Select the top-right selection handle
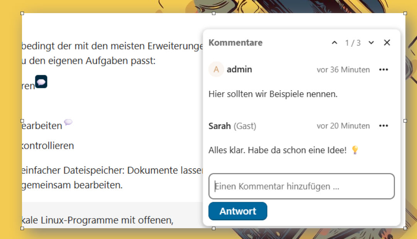This screenshot has width=417, height=239. (405, 13)
